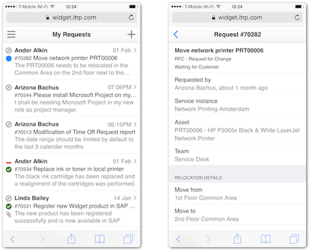The height and width of the screenshot is (250, 309).
Task: Open hamburger menu in My Requests
Action: [11, 34]
